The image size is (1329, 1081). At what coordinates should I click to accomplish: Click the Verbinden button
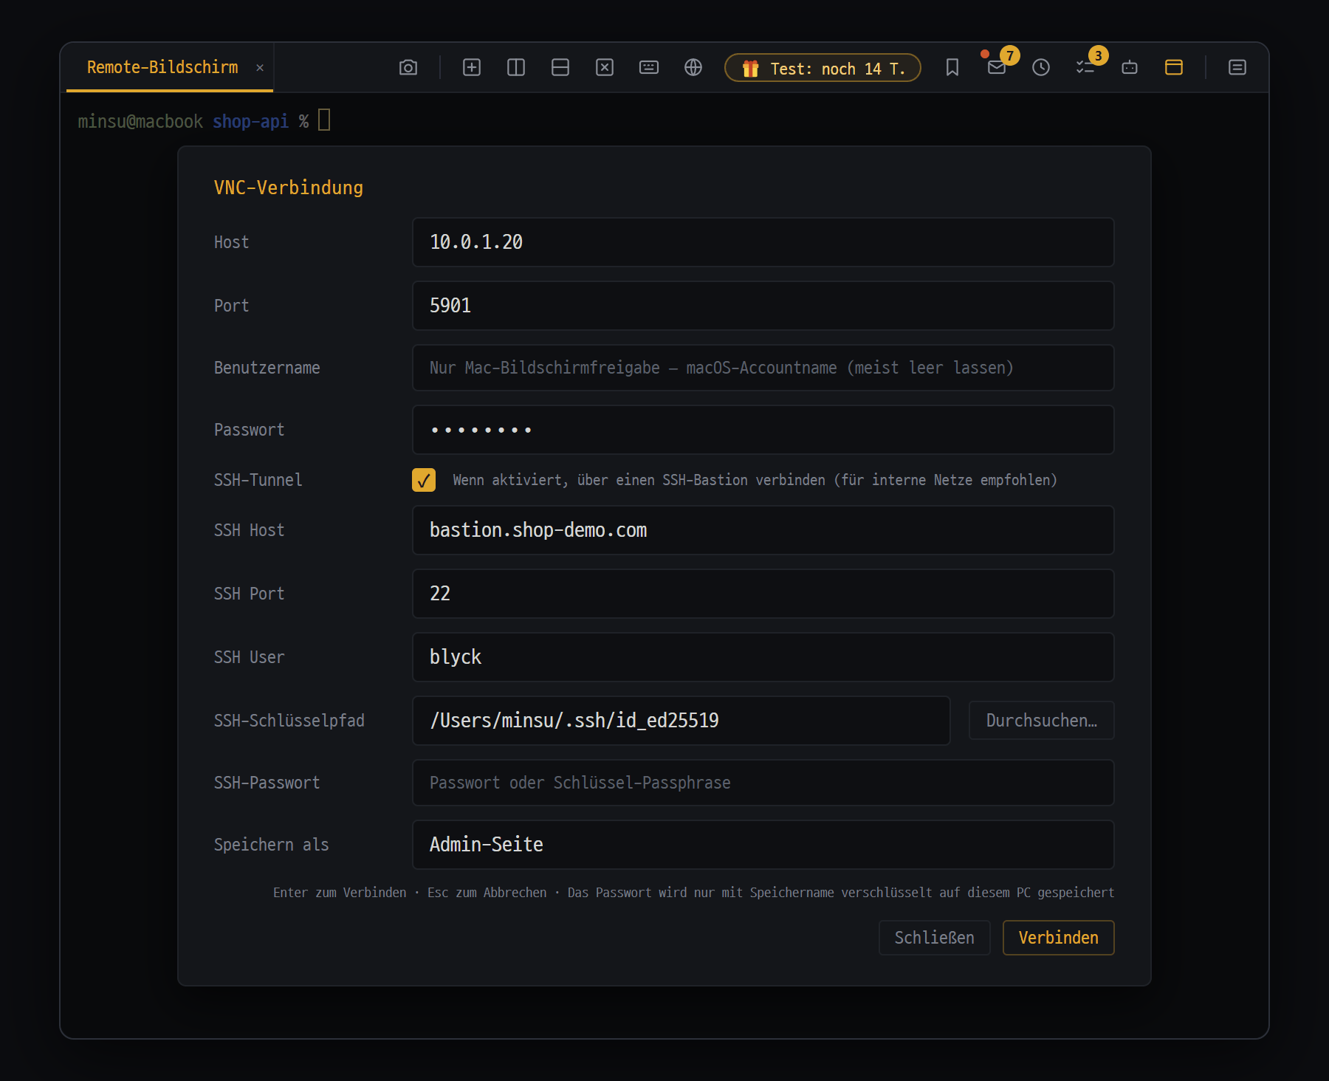point(1058,938)
